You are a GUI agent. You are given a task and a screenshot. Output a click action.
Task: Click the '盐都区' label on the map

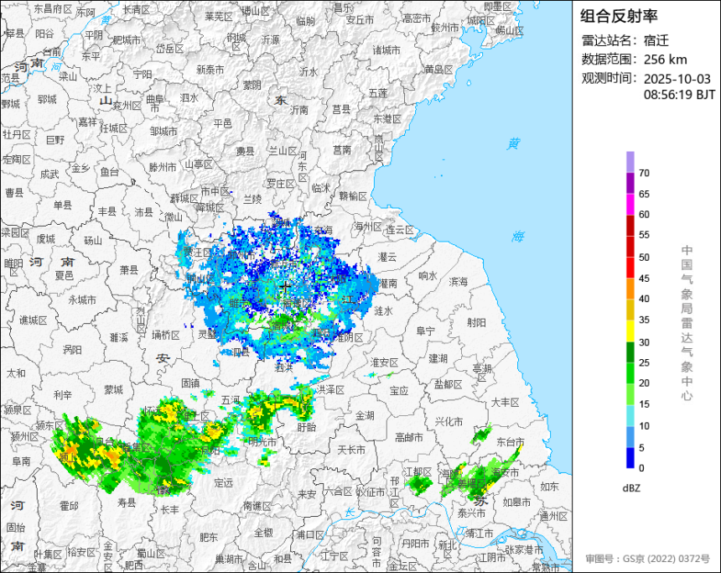(x=449, y=384)
